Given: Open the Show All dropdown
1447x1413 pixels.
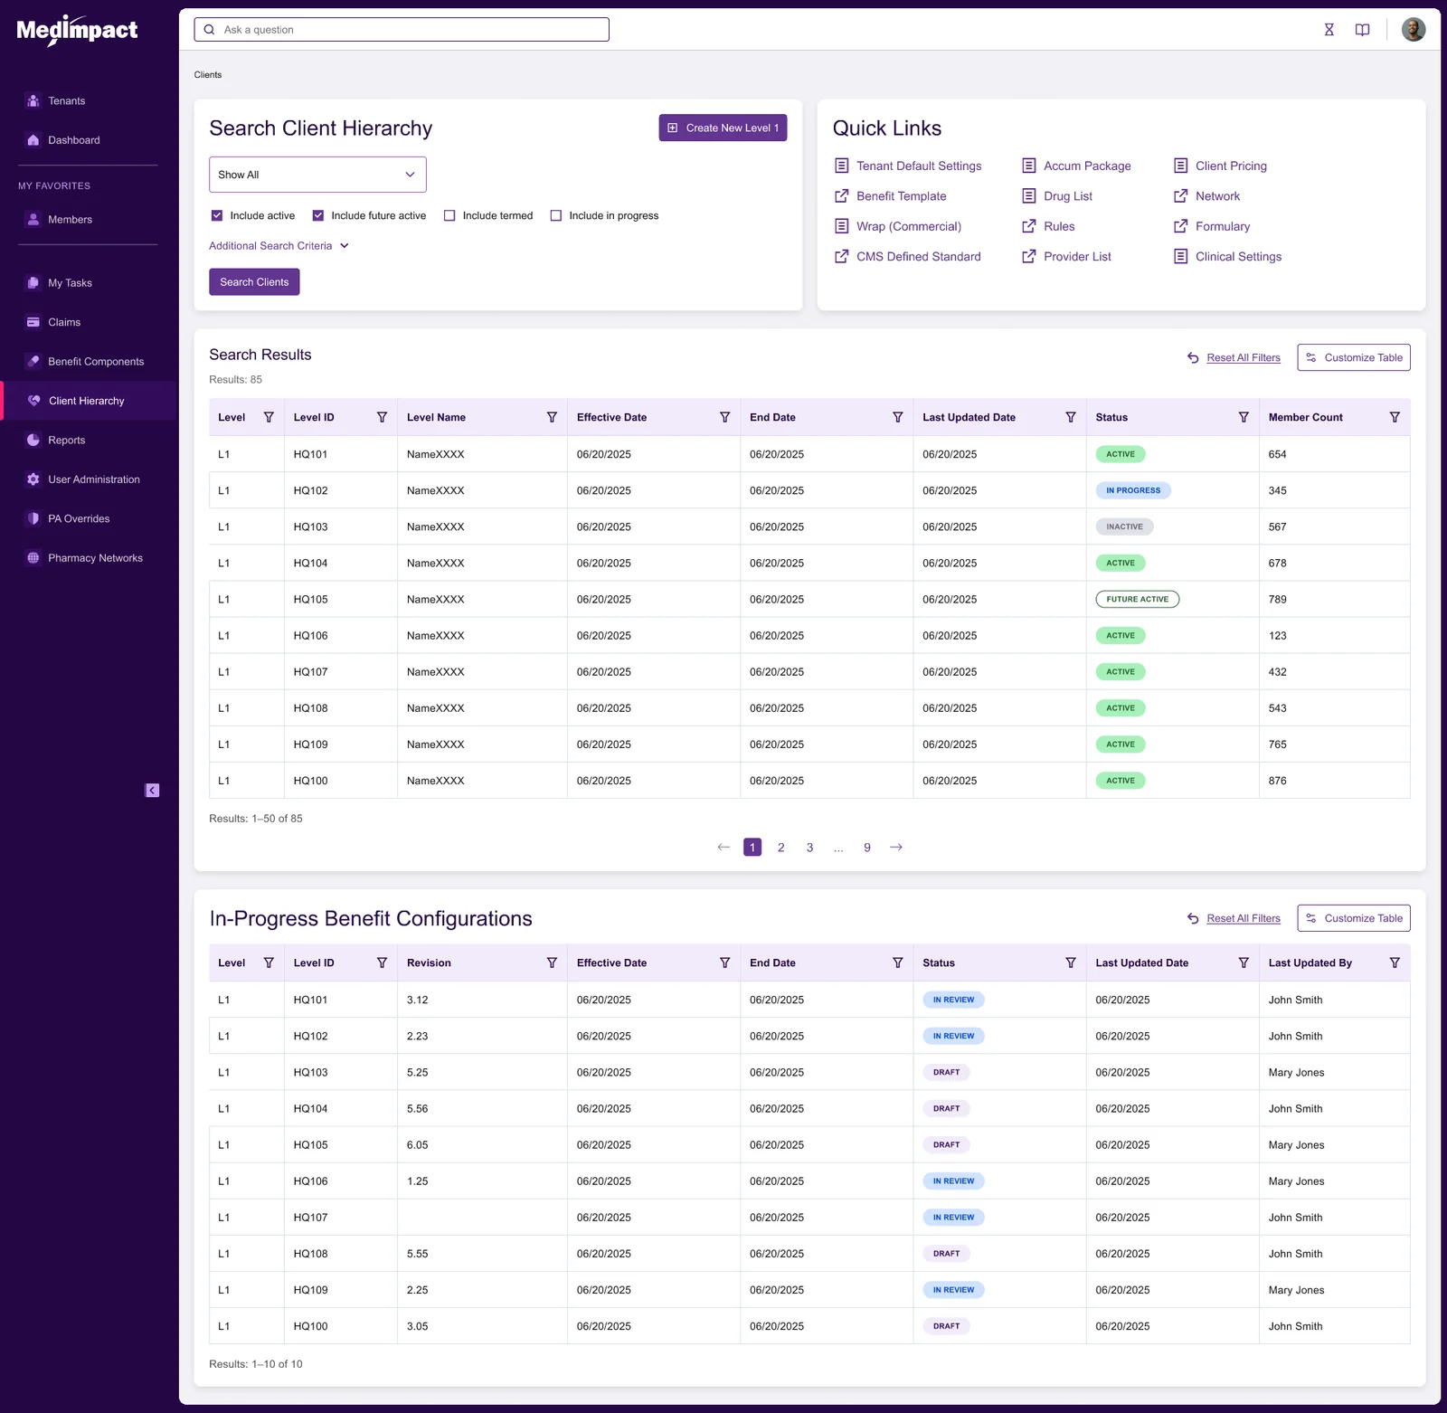Looking at the screenshot, I should [x=317, y=175].
